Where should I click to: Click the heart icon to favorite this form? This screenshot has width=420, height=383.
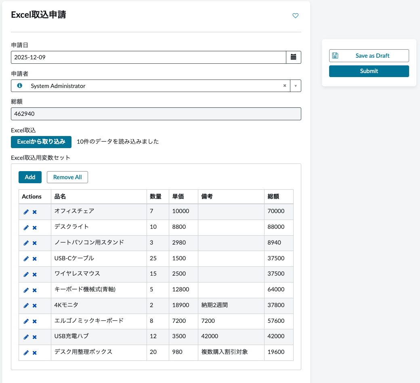295,15
